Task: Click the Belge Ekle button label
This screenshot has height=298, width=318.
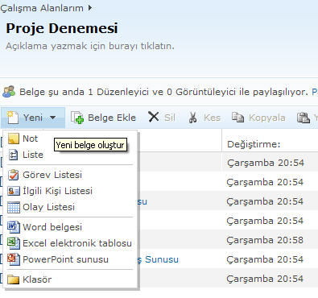Action: (112, 118)
